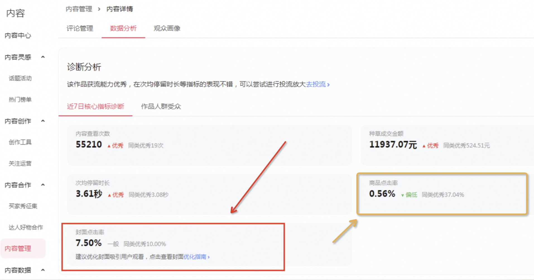This screenshot has height=280, width=534.
Task: Click the 内容查看次数 value 55210
Action: click(89, 144)
